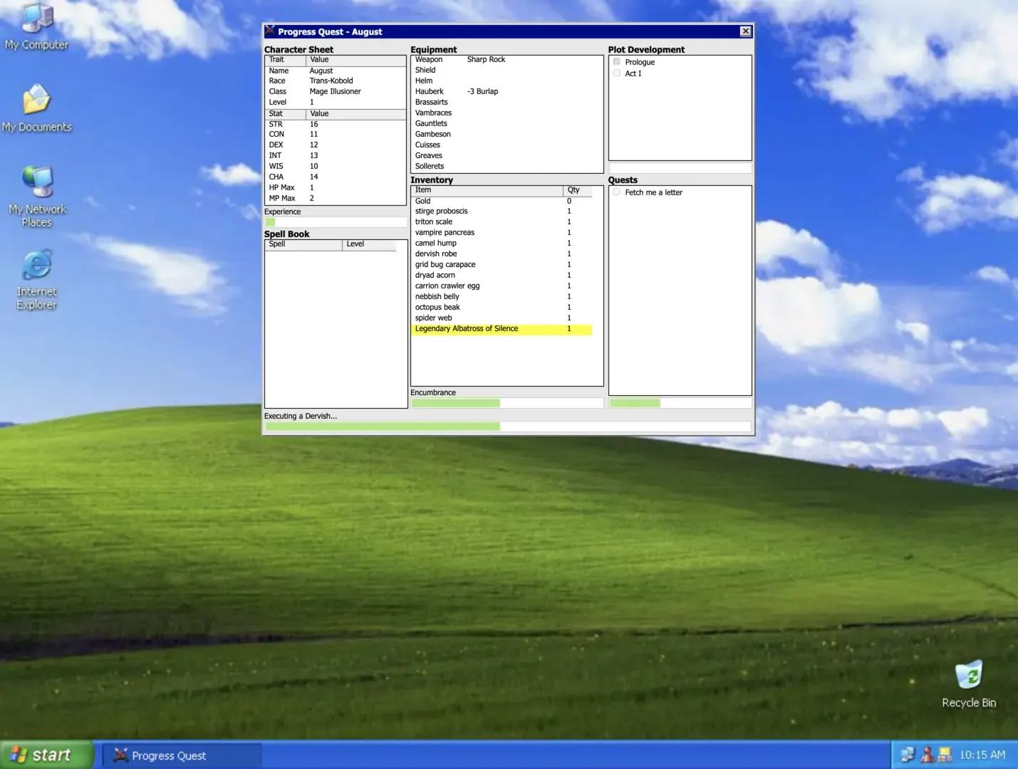Click the taskbar clock showing 10:15 AM
Viewport: 1018px width, 769px height.
[x=982, y=755]
